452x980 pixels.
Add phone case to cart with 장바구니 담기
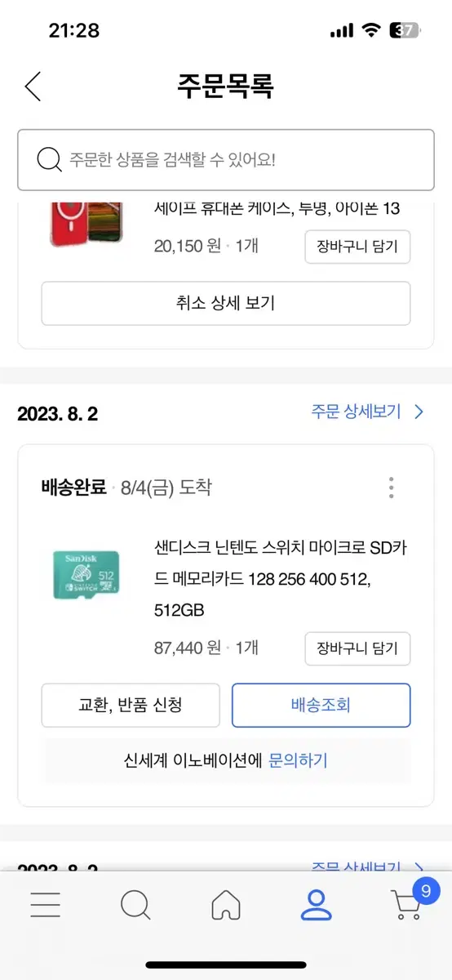click(357, 247)
